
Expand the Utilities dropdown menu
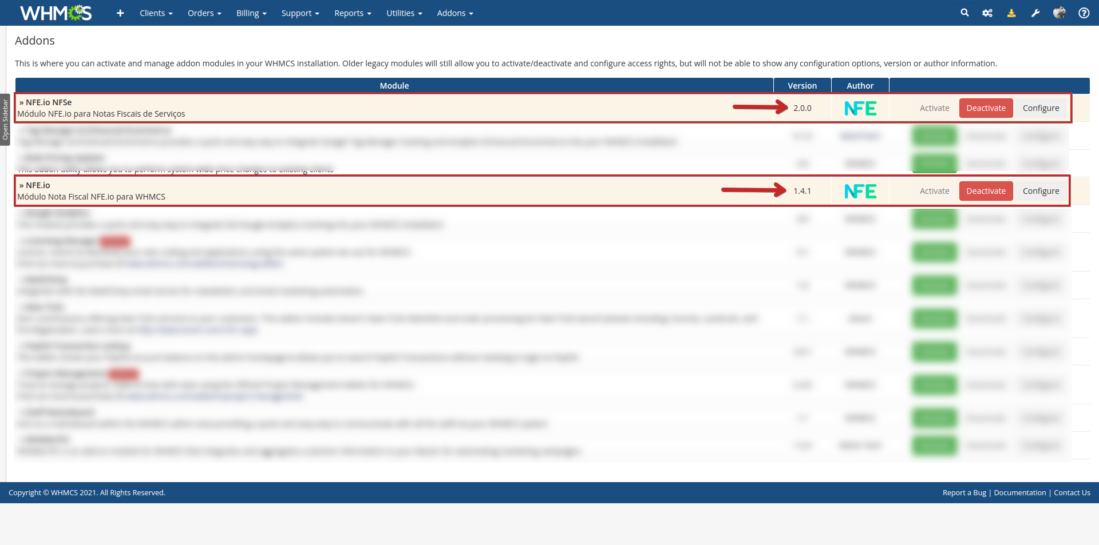[x=404, y=13]
